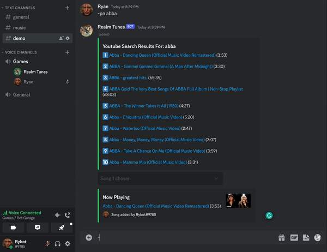Select the demo text channel
This screenshot has height=252, width=327.
pyautogui.click(x=38, y=38)
